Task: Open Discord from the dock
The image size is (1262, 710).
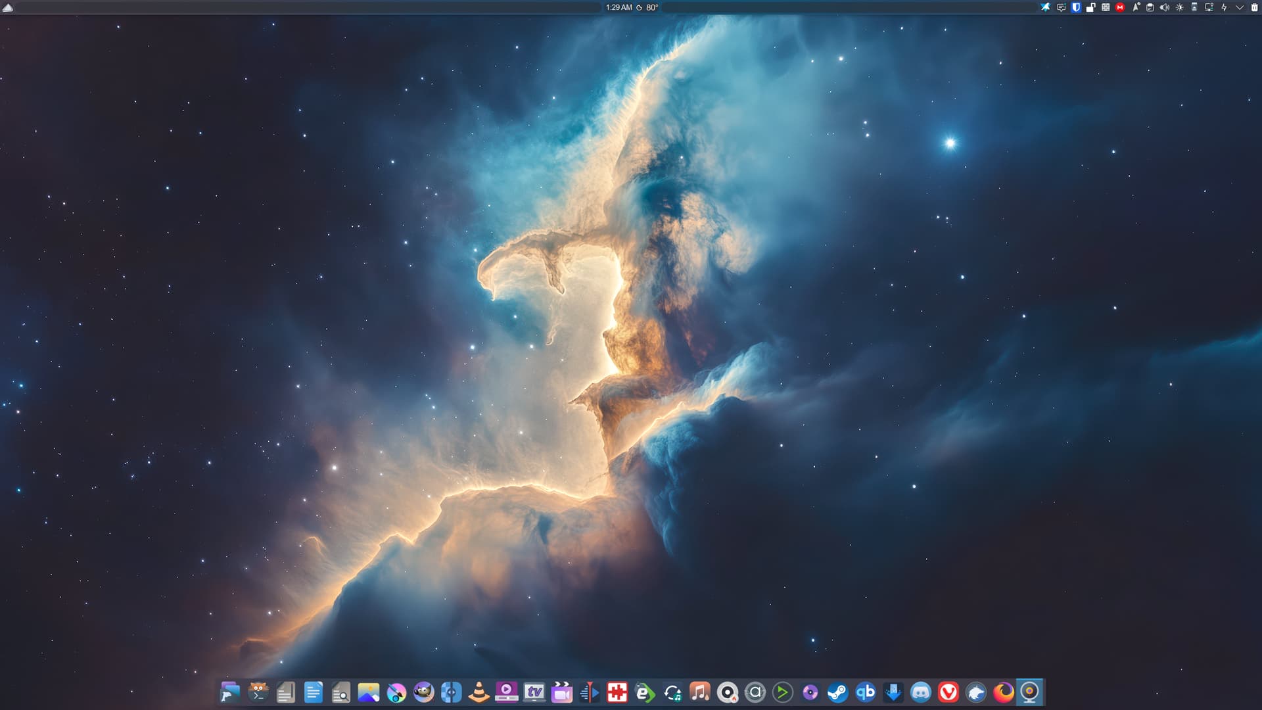Action: tap(921, 692)
